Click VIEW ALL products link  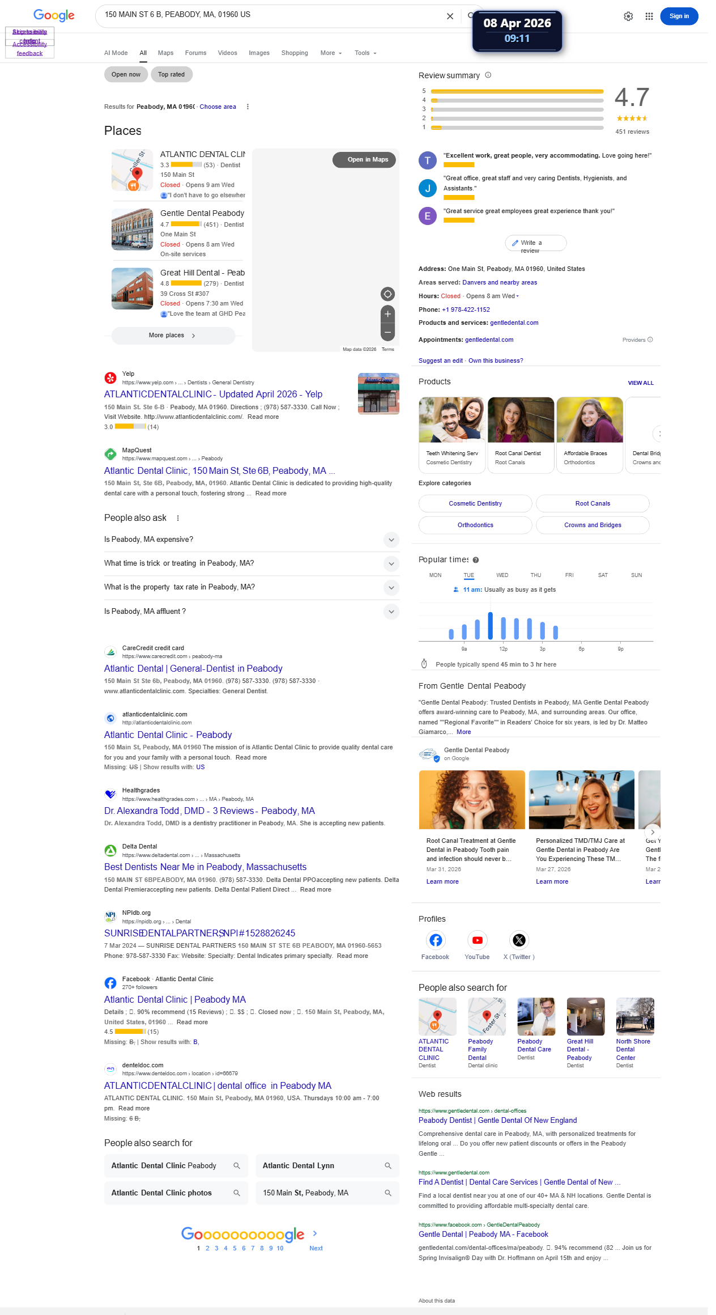pyautogui.click(x=641, y=383)
